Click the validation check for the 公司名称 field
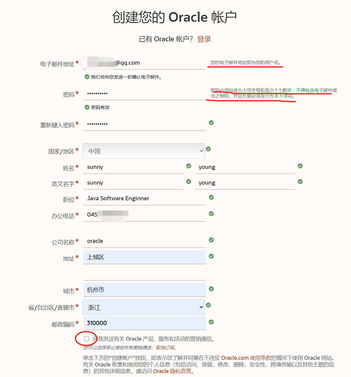Image resolution: width=351 pixels, height=377 pixels. point(211,240)
